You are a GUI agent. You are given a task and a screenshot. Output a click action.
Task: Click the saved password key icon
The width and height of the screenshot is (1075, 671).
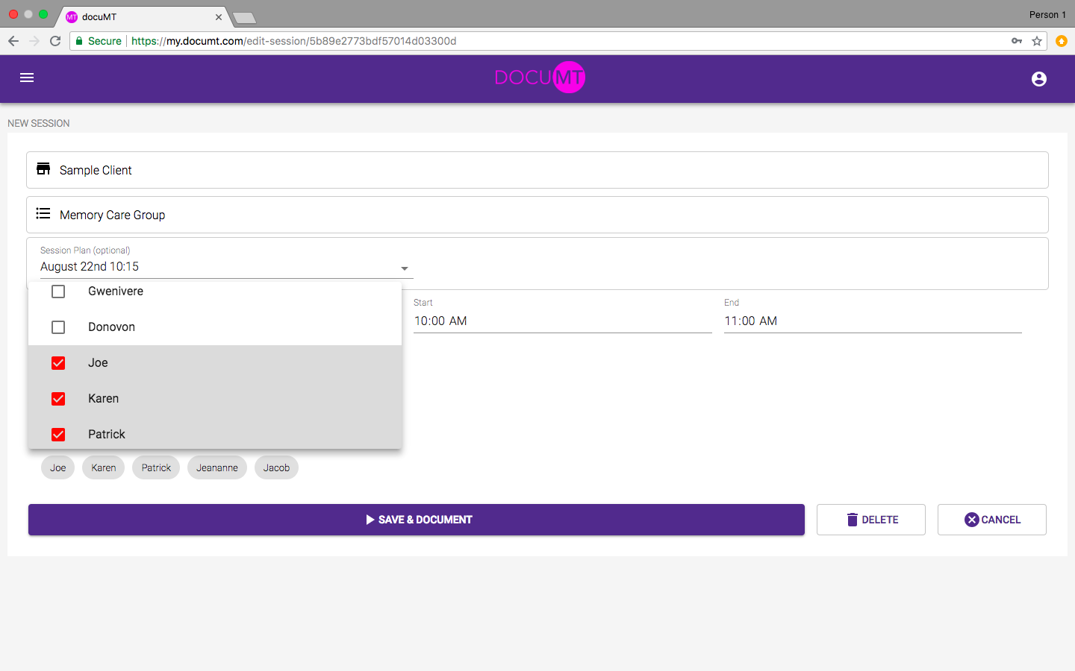1016,41
